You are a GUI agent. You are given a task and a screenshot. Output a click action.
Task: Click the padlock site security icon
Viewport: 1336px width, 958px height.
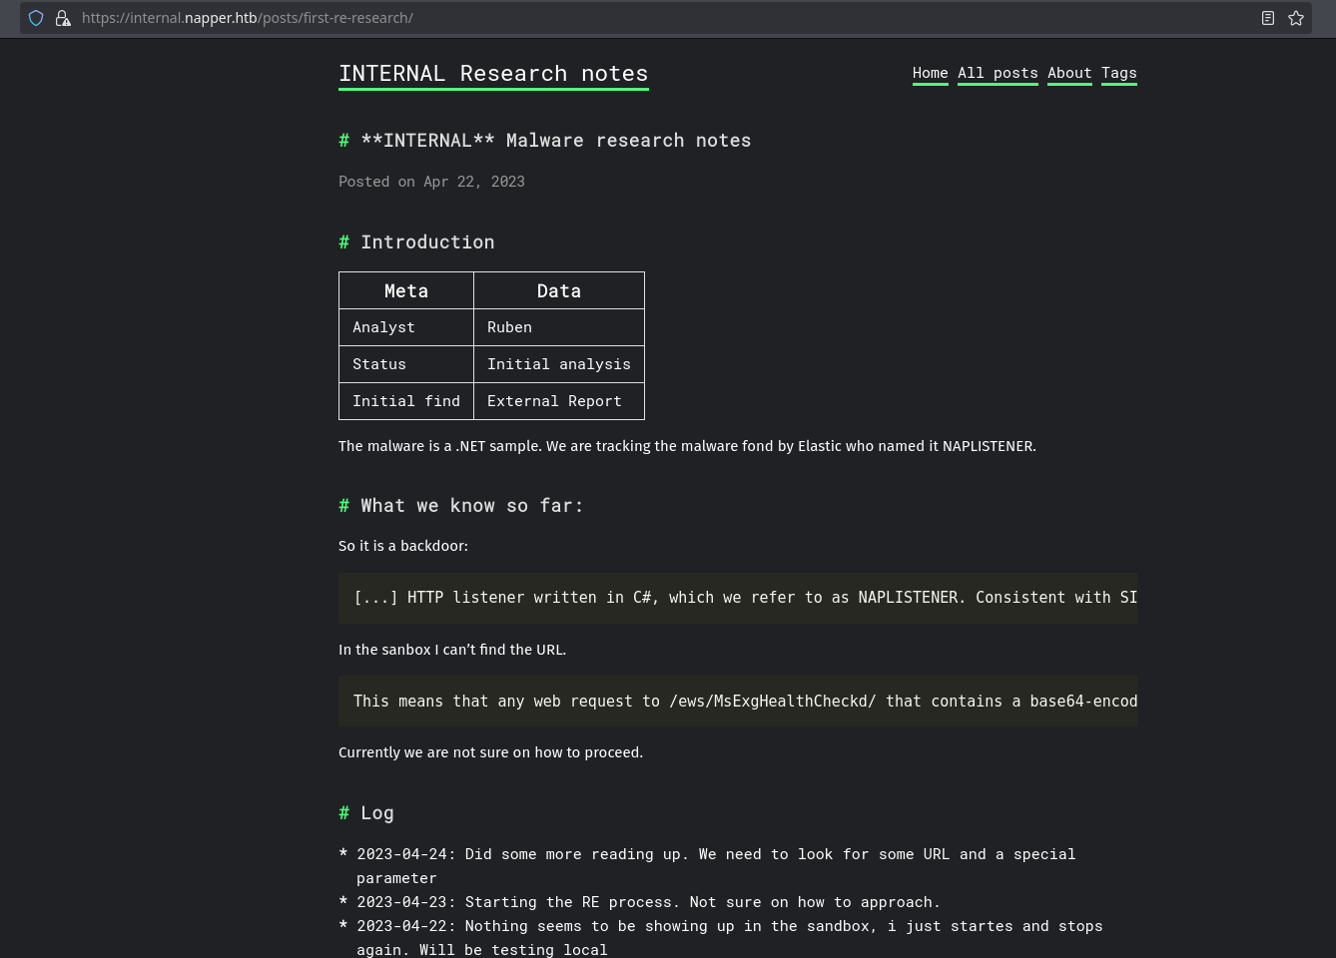[63, 18]
